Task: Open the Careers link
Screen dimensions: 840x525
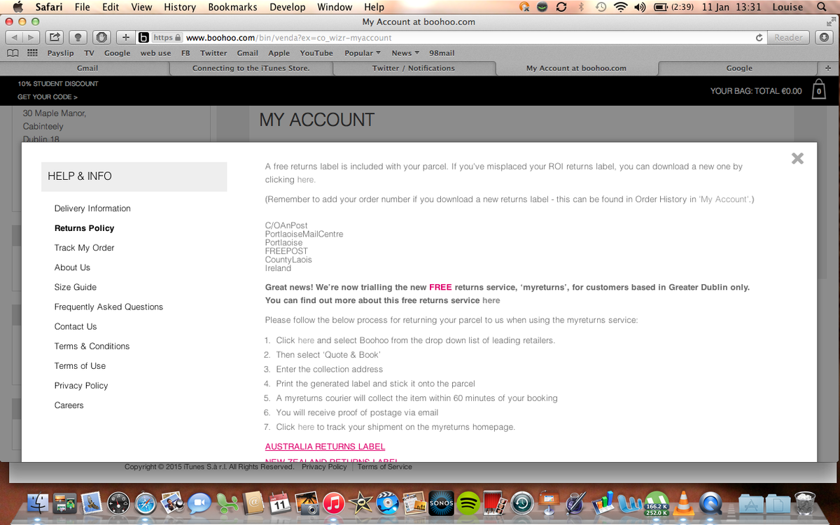Action: (69, 405)
